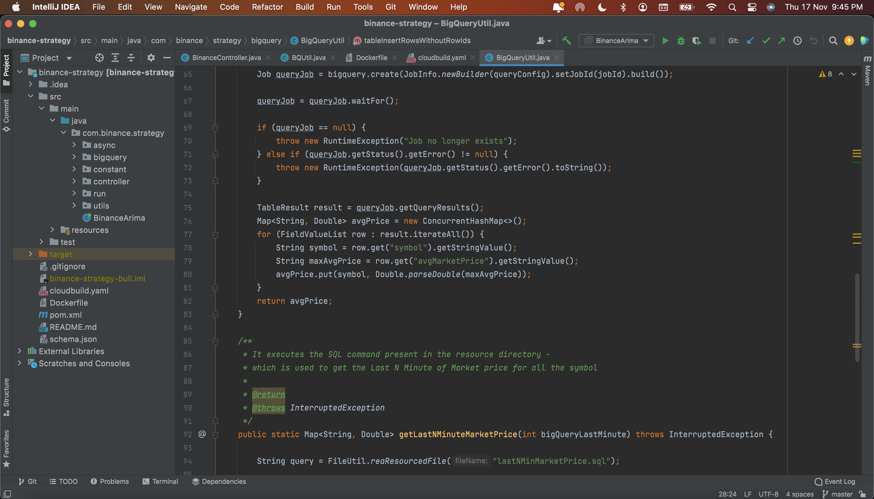This screenshot has height=499, width=874.
Task: Click the macOS Control Center icon
Action: (x=751, y=7)
